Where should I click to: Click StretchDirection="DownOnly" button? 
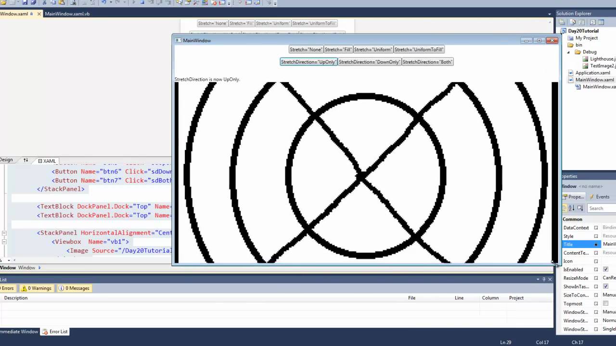[x=370, y=62]
